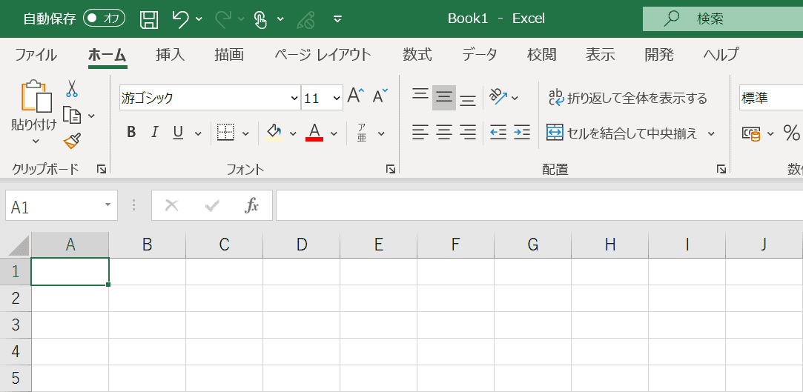The image size is (803, 392).
Task: Select row 3 header
Action: 16,325
